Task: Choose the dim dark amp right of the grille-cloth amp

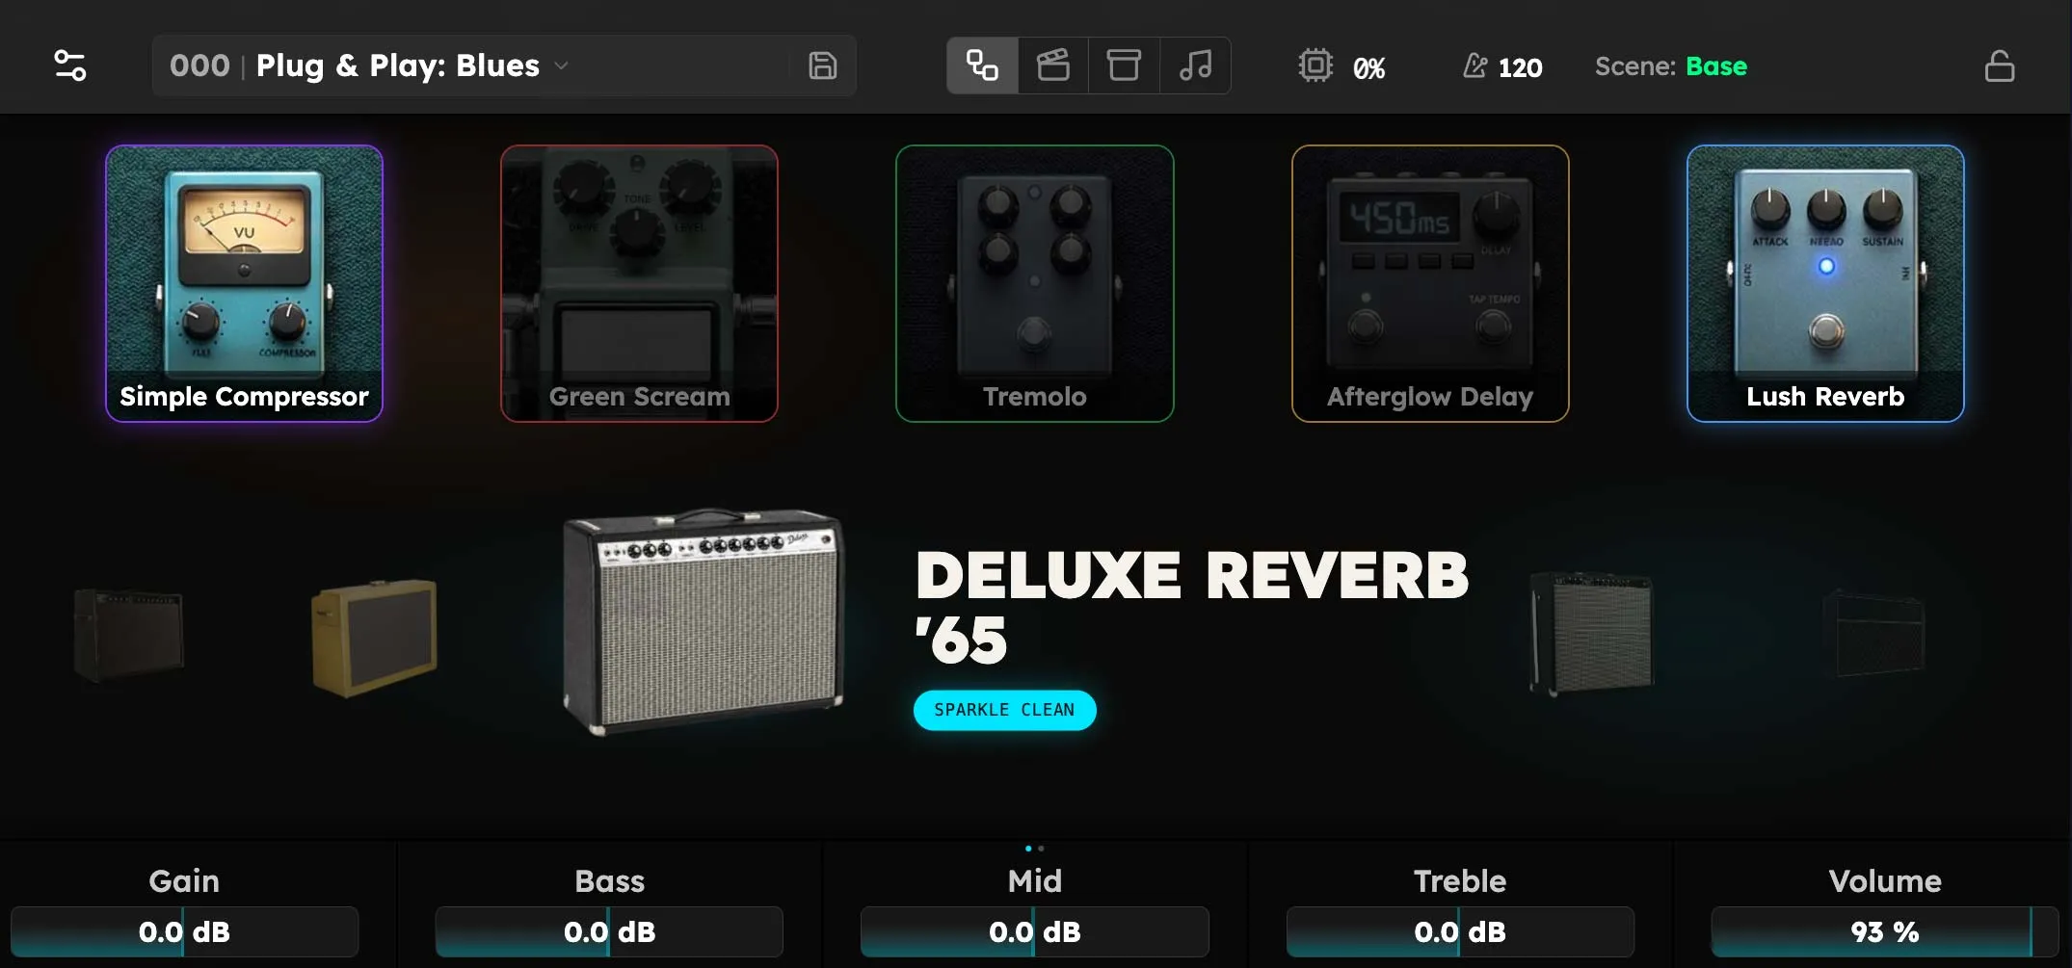Action: click(1873, 634)
